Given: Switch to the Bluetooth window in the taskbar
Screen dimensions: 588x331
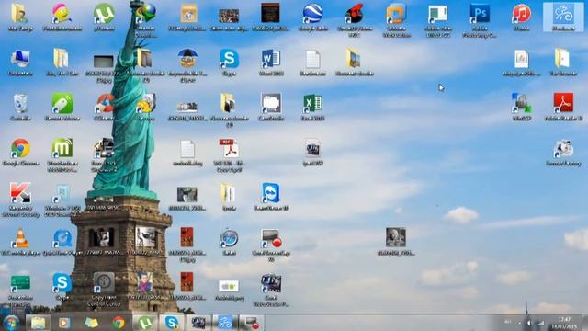Looking at the screenshot, I should click(225, 323).
